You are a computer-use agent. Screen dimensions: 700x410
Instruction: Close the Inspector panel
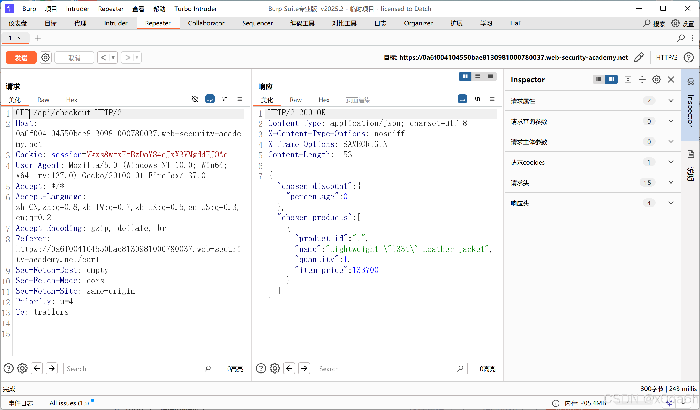click(x=671, y=80)
